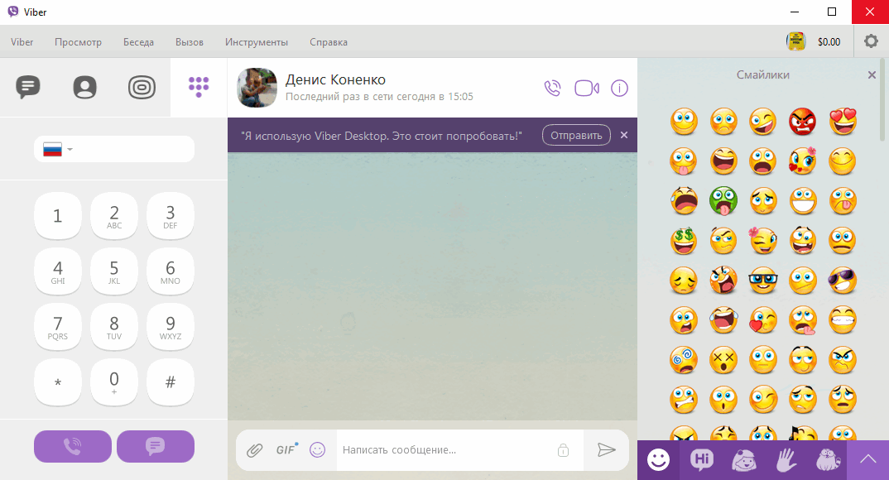Insert the dollar eyes emoticon

pyautogui.click(x=684, y=240)
